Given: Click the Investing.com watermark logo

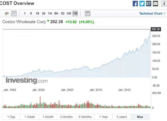Looking at the screenshot, I should coord(27,80).
